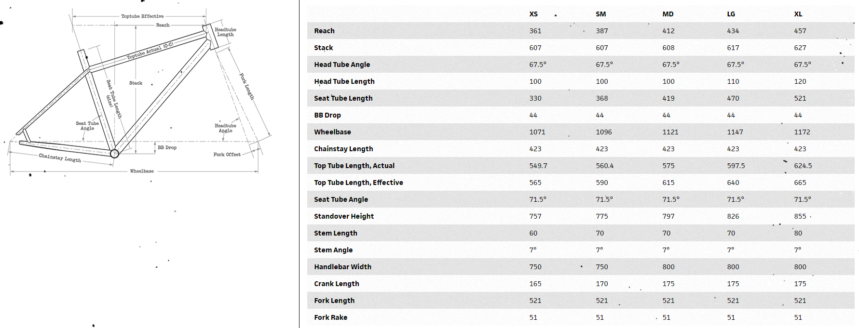Select the Chainstay Length label in diagram
Image resolution: width=859 pixels, height=328 pixels.
pyautogui.click(x=60, y=157)
